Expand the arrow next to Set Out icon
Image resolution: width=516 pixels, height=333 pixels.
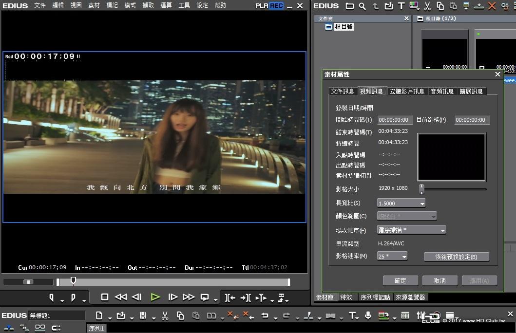coord(84,300)
